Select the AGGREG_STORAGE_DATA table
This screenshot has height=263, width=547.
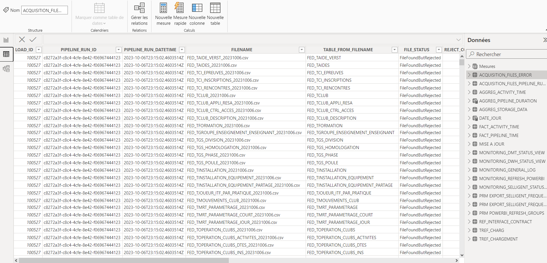point(503,109)
